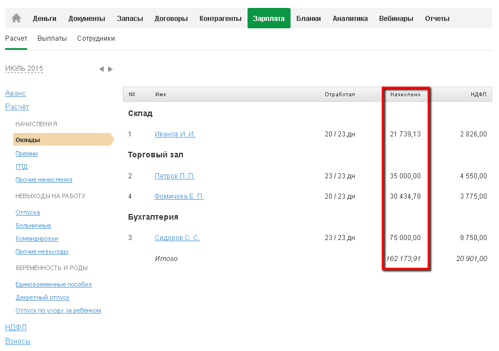Open Отпуск по уходу за ребенком link
This screenshot has width=499, height=351.
[x=58, y=311]
